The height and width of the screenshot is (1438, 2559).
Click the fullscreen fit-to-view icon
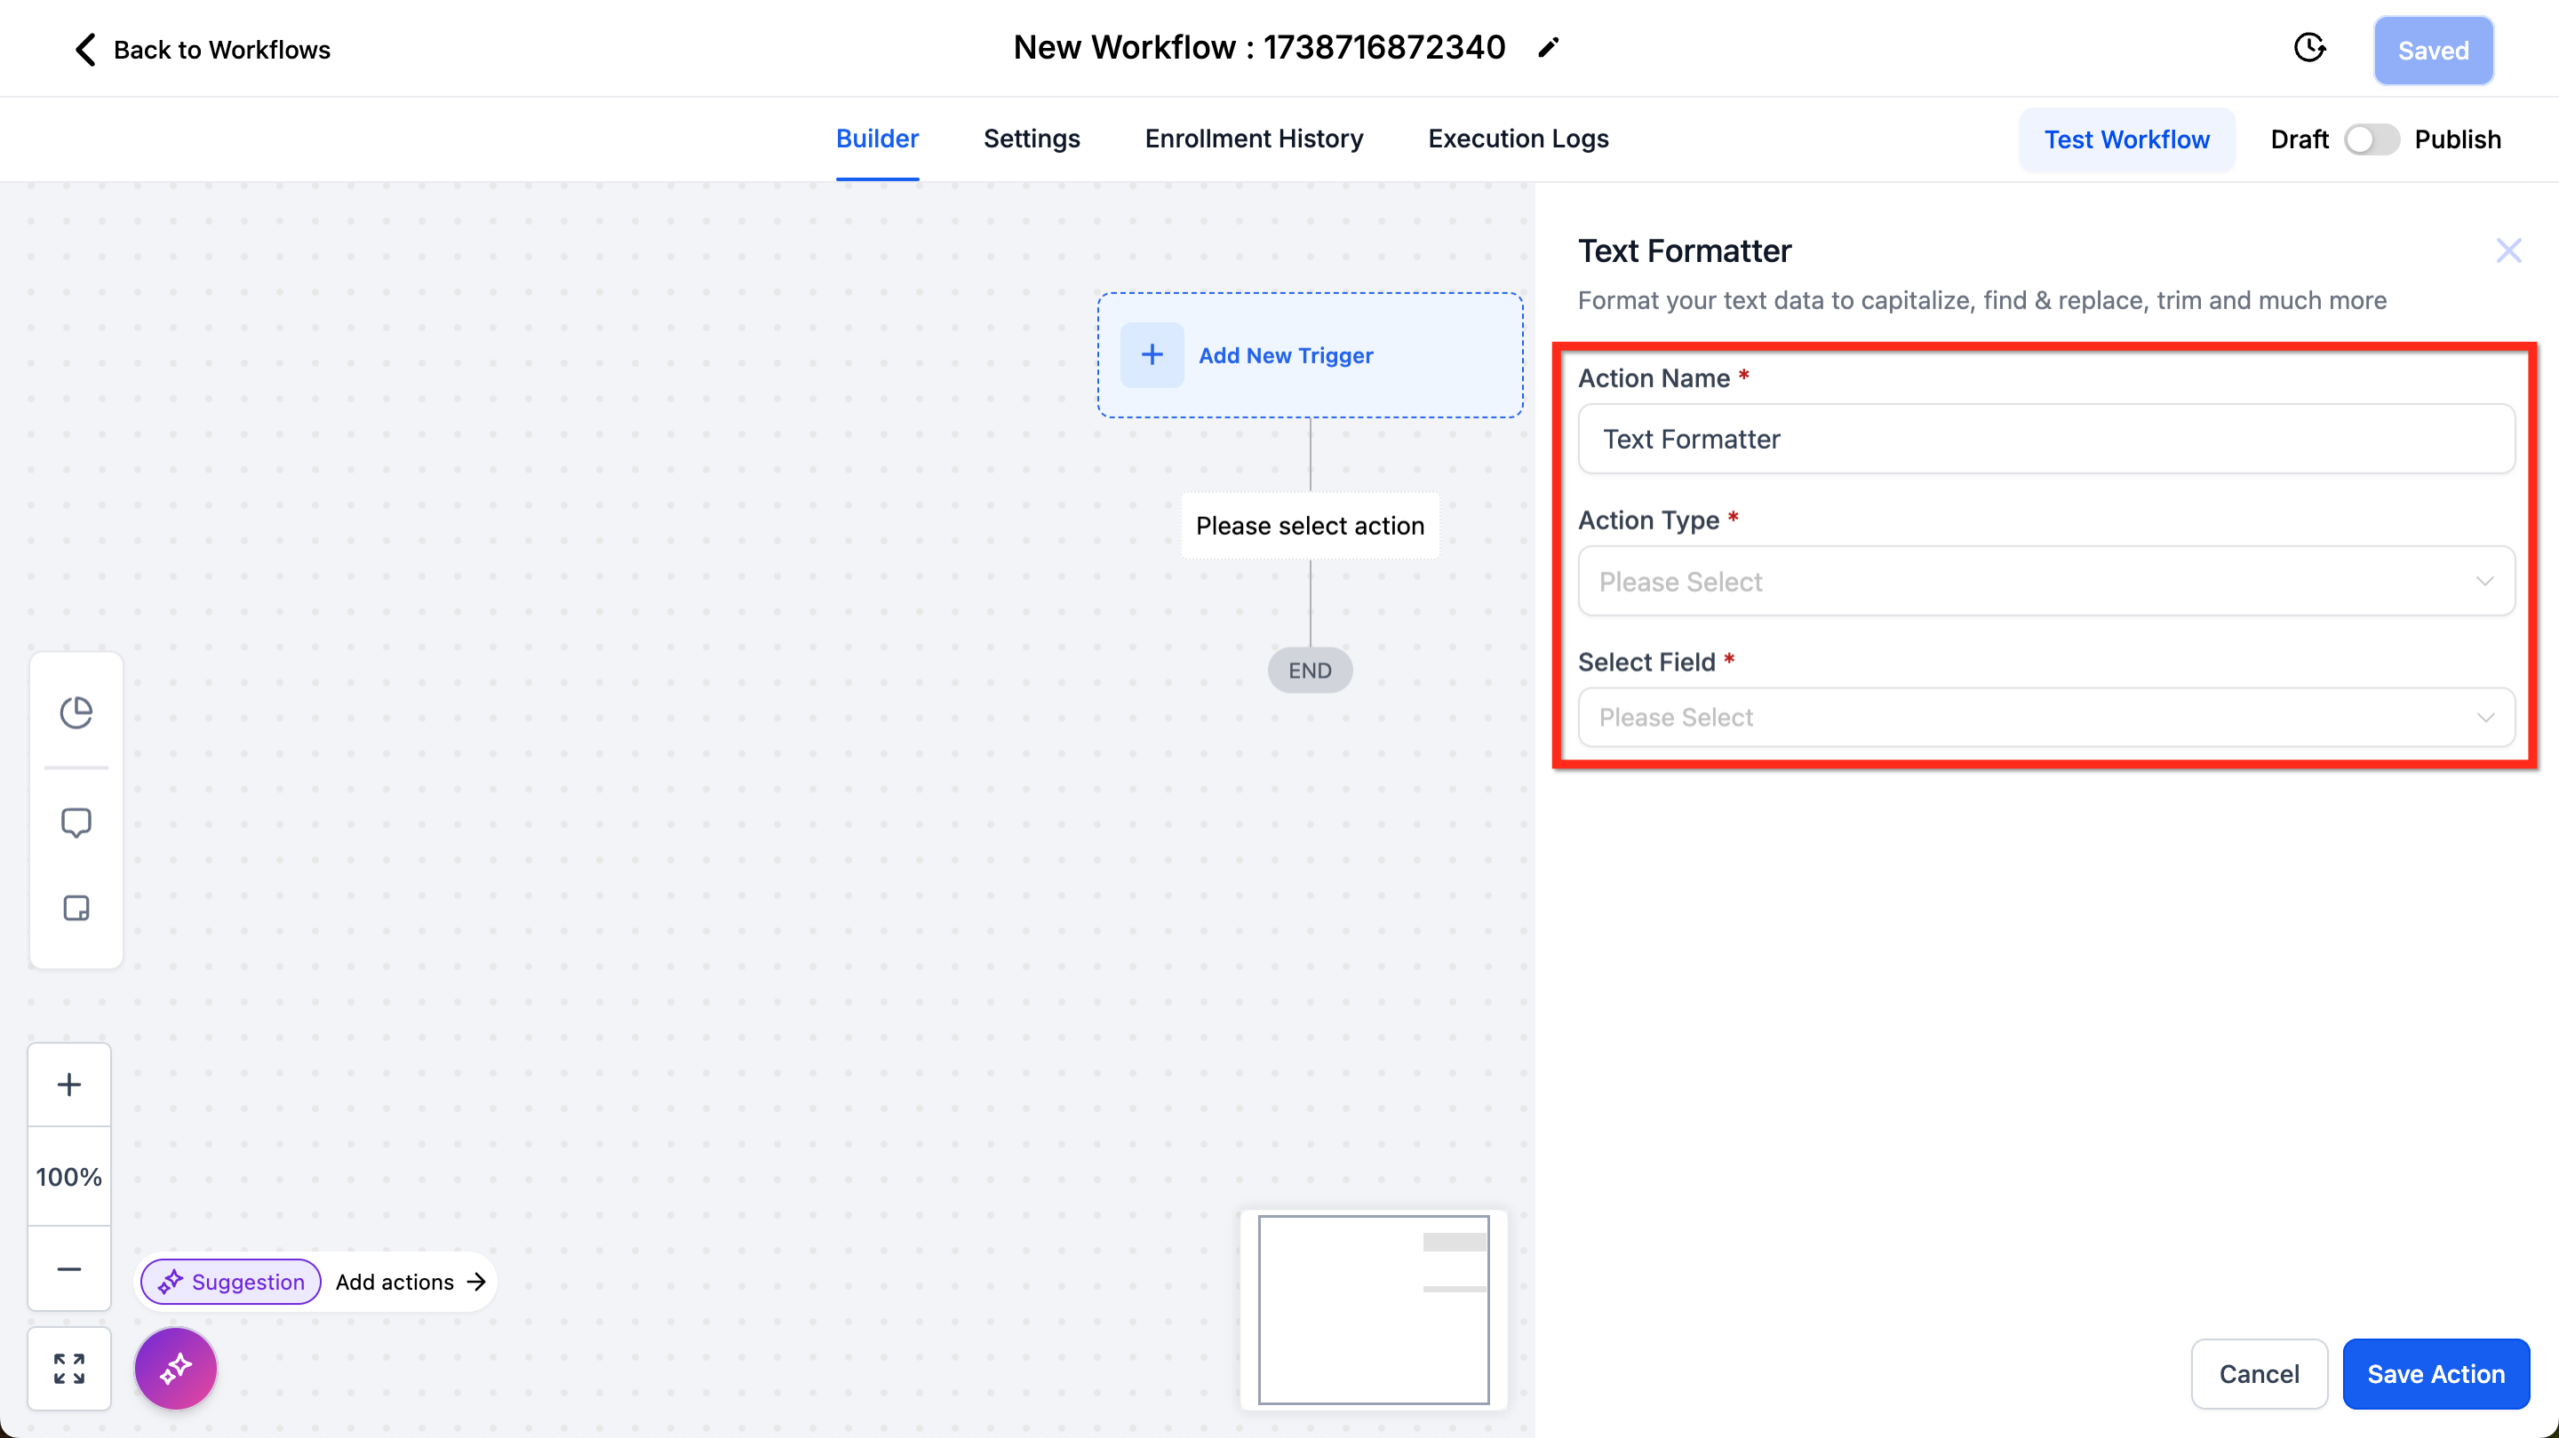(x=68, y=1369)
